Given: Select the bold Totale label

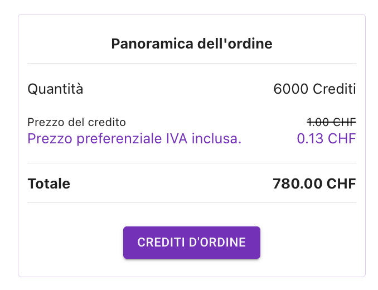Looking at the screenshot, I should [49, 183].
